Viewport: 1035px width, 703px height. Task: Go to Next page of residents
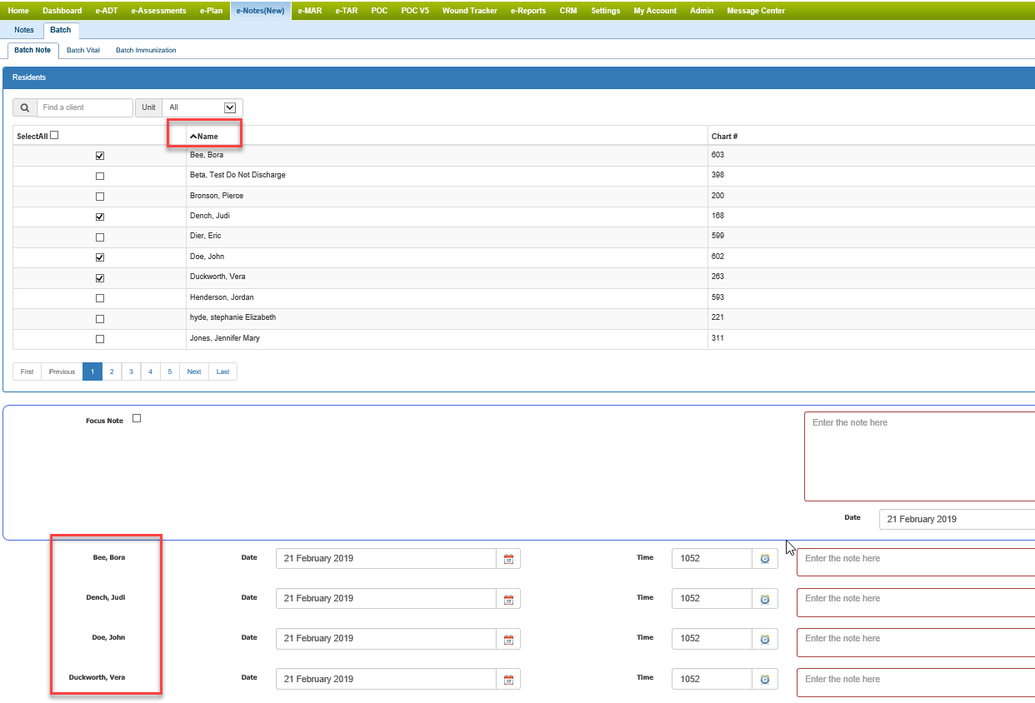[194, 371]
